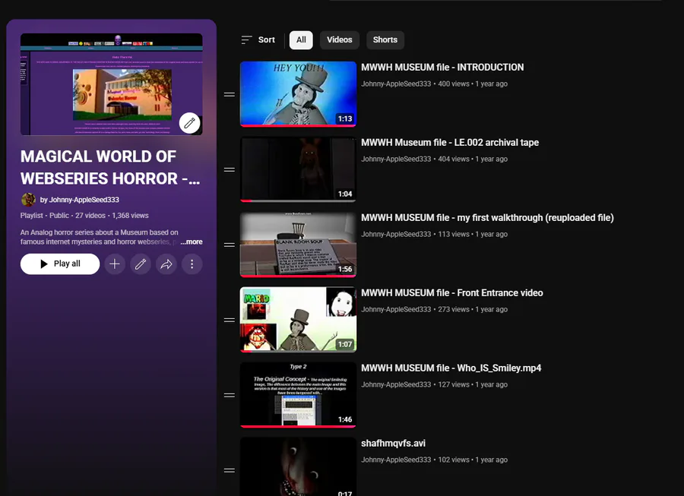Click the playlist cover thumbnail
Image resolution: width=684 pixels, height=496 pixels.
click(x=111, y=84)
